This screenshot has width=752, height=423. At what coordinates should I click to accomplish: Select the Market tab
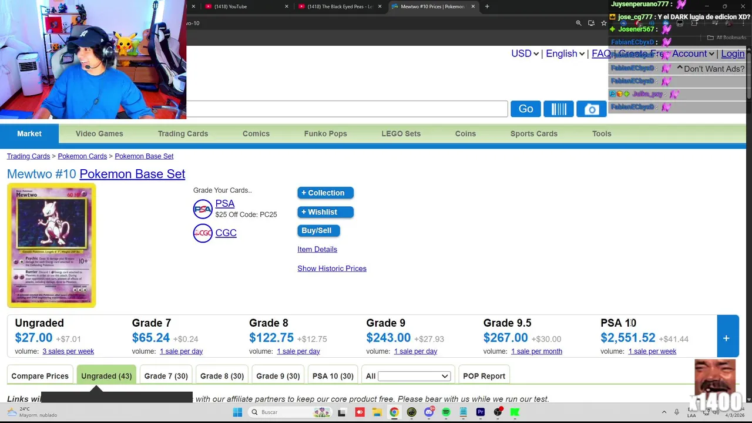click(x=29, y=133)
